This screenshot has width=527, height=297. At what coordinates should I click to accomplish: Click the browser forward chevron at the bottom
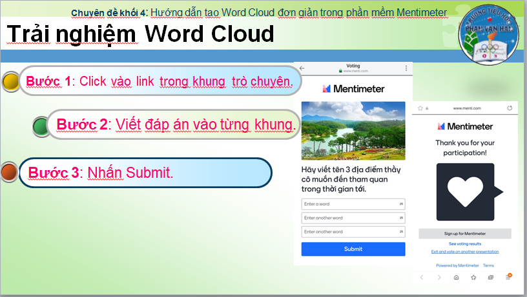click(x=439, y=277)
